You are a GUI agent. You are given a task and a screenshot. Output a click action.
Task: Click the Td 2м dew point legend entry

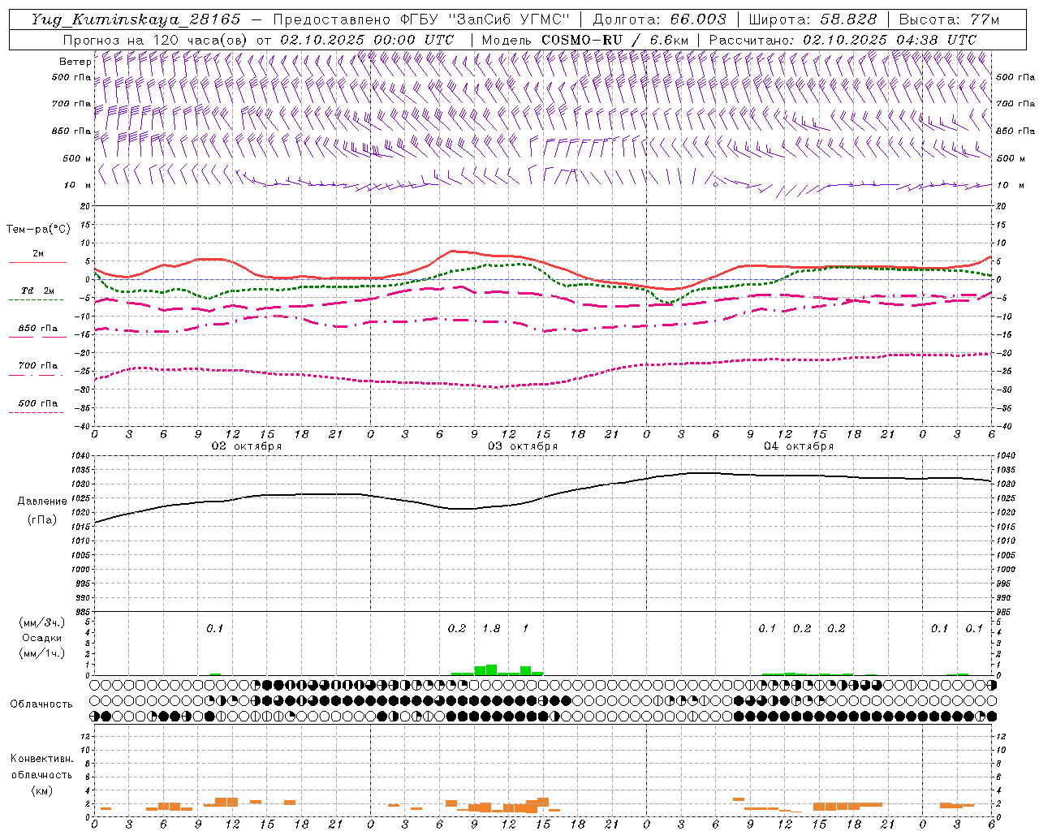[38, 294]
